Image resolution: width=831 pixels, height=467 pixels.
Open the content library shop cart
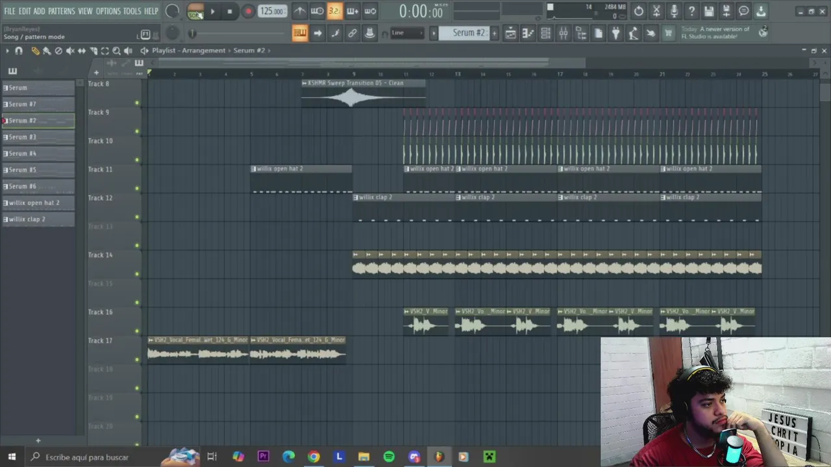coord(668,33)
